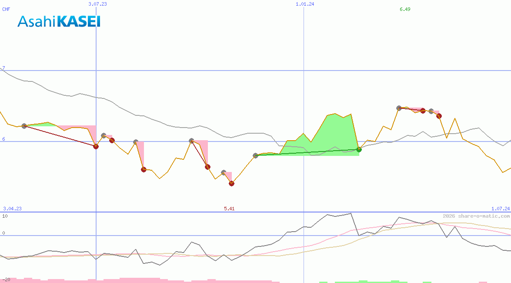Click the 3.04.23 start date label

12,209
